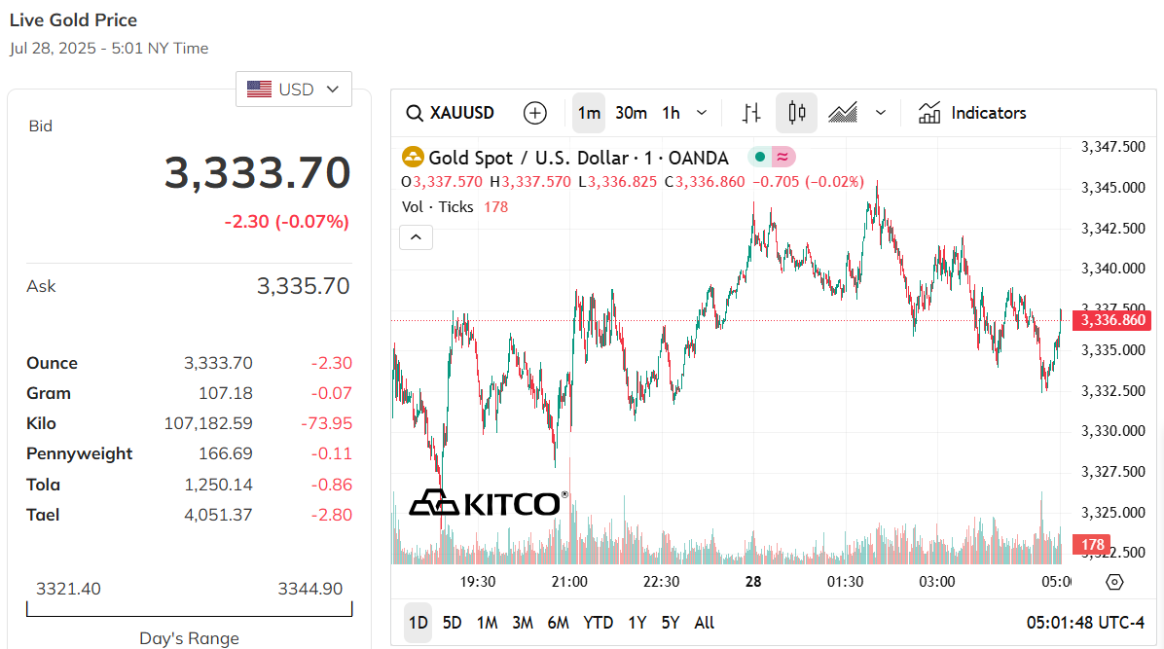Set the interval to 30m
This screenshot has height=649, width=1164.
[631, 113]
